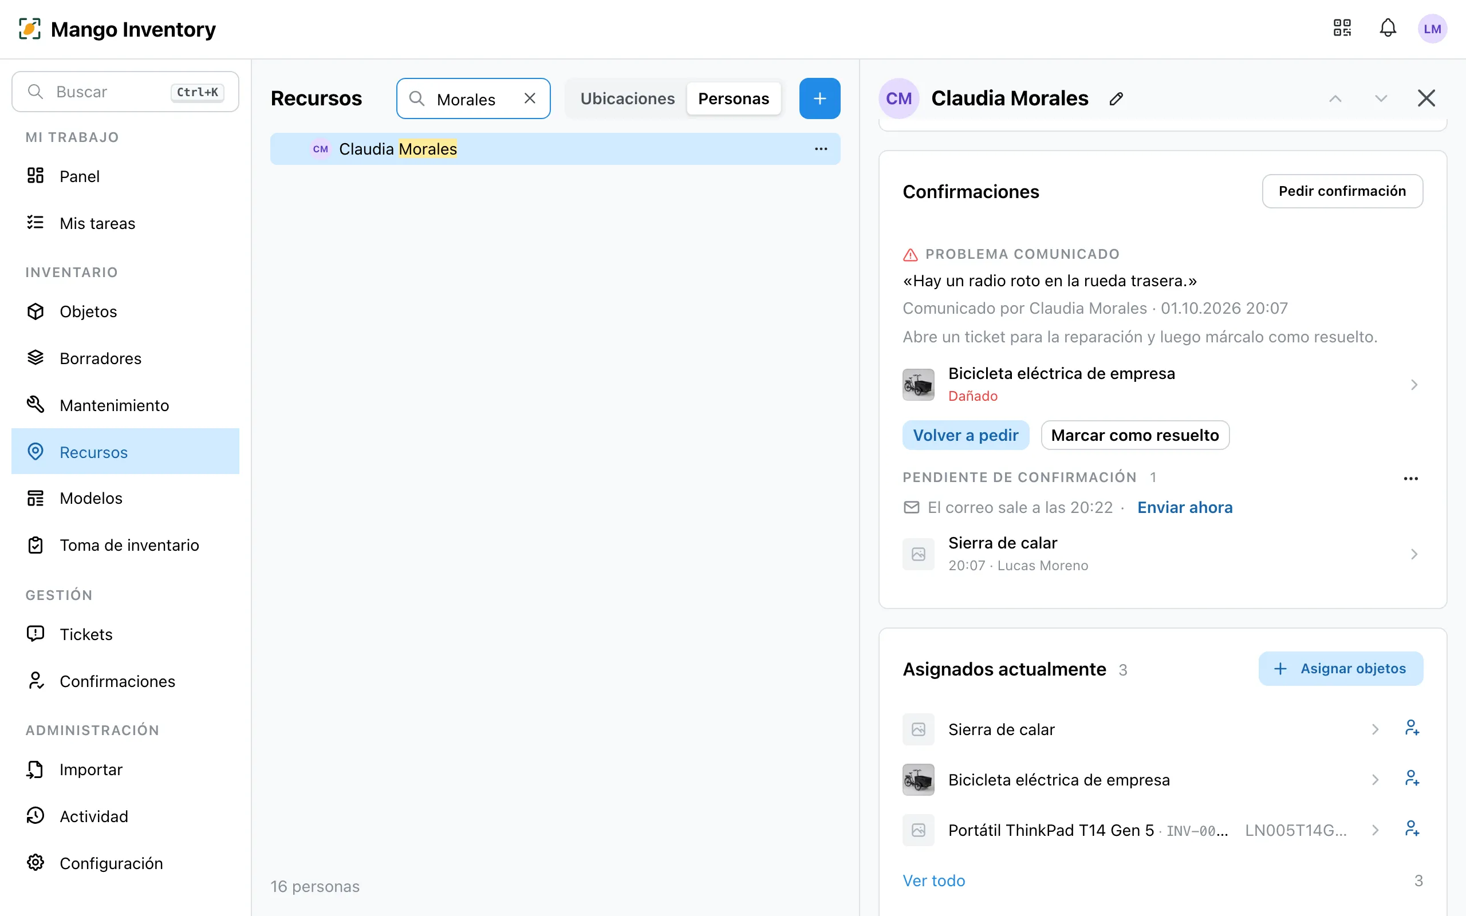Open Borradores in the sidebar

125,358
